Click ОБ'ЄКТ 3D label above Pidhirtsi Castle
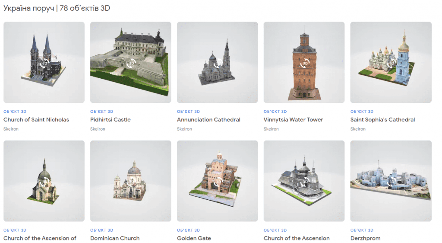 101,112
